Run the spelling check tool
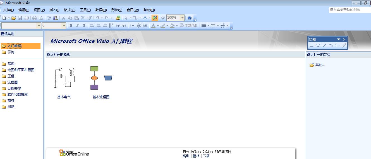The width and height of the screenshot is (371, 159). (x=49, y=18)
